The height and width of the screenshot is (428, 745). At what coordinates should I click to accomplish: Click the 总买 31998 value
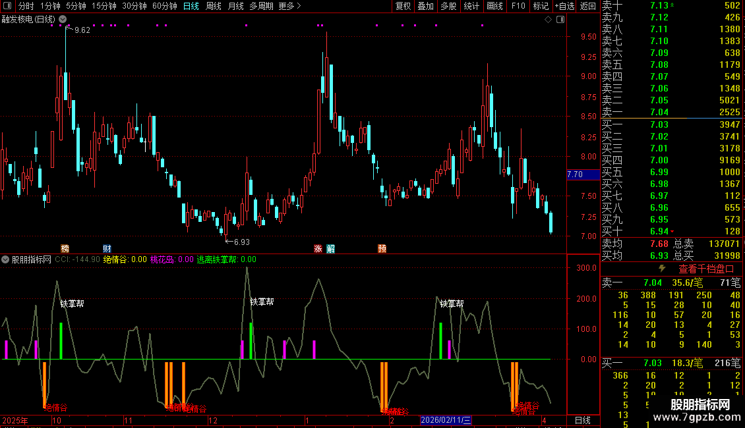click(x=727, y=255)
